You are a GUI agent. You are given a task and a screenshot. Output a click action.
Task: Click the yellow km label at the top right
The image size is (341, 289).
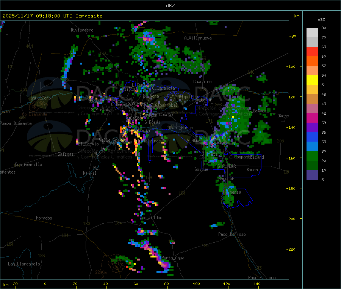pos(296,16)
